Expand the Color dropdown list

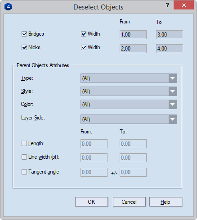click(129, 104)
